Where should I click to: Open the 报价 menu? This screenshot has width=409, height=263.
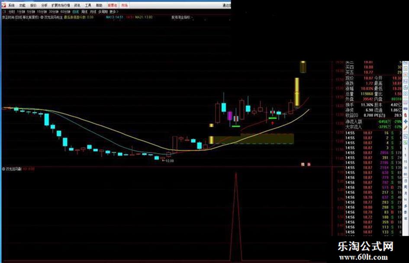tap(33, 5)
